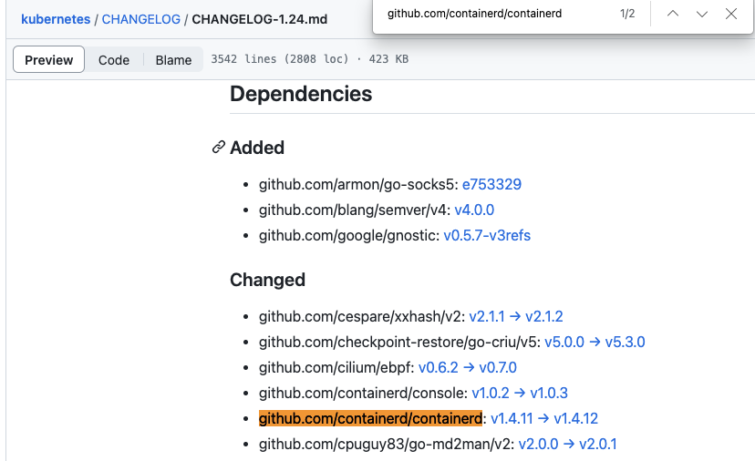Click the highlighted github.com/containerd/containerd match

point(370,419)
